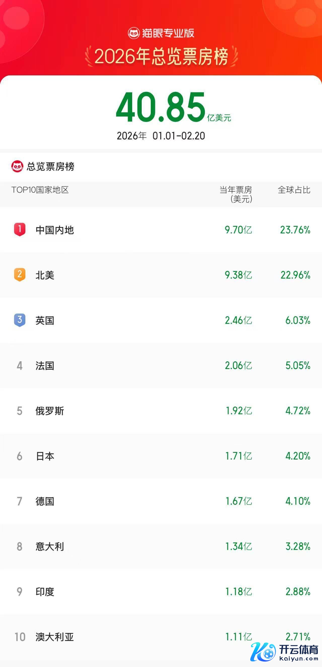Tap the 澳大利亚 entry
Viewport: 322px width, 667px height.
[55, 637]
